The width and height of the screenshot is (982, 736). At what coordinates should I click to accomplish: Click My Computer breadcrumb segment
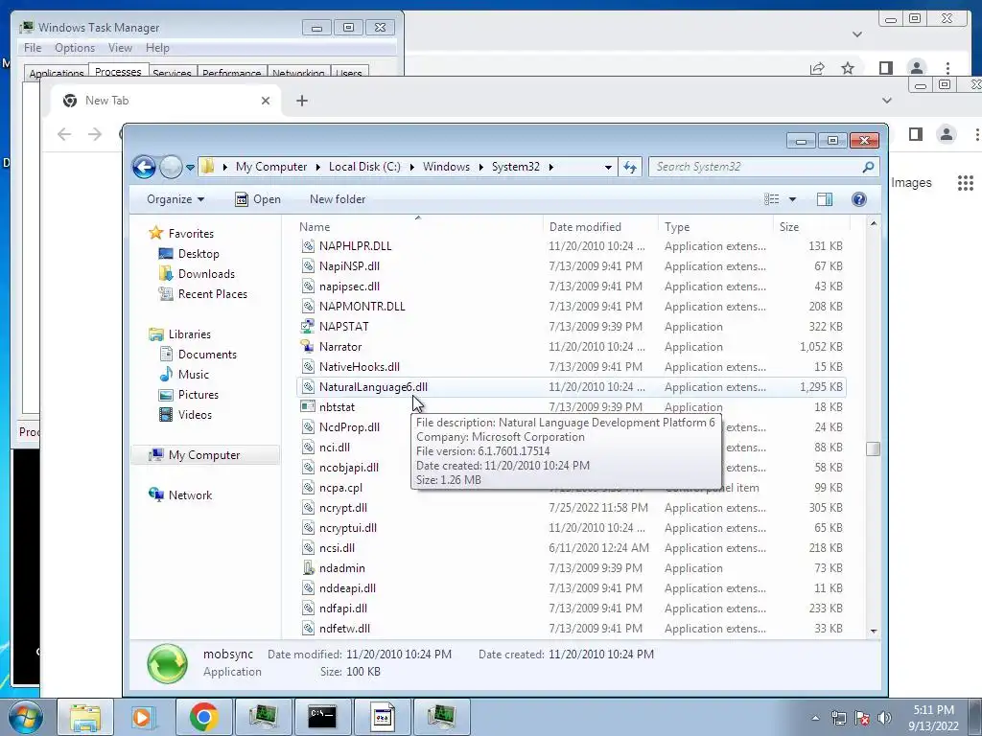[x=271, y=167]
